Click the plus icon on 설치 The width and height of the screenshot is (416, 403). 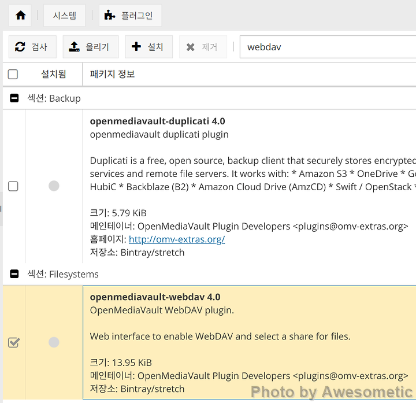(x=136, y=46)
